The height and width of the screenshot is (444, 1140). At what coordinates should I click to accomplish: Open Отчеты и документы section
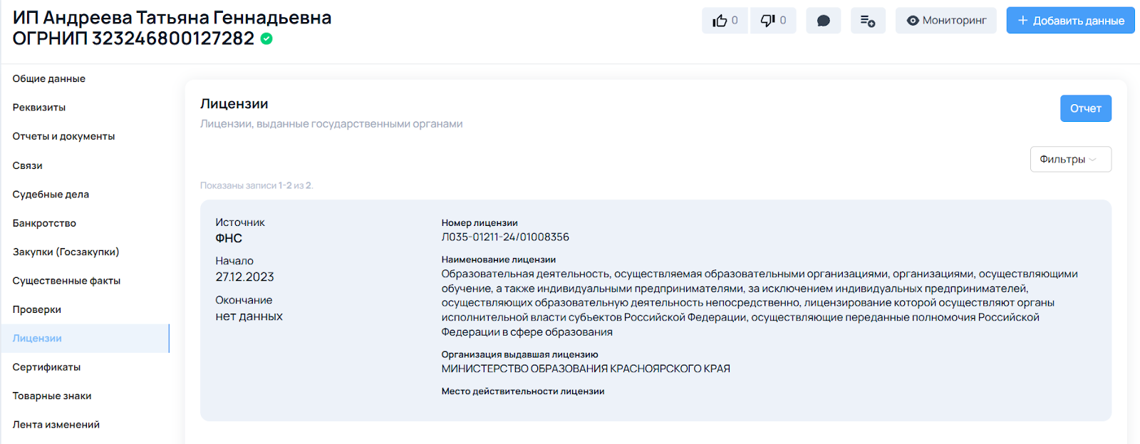click(x=63, y=136)
